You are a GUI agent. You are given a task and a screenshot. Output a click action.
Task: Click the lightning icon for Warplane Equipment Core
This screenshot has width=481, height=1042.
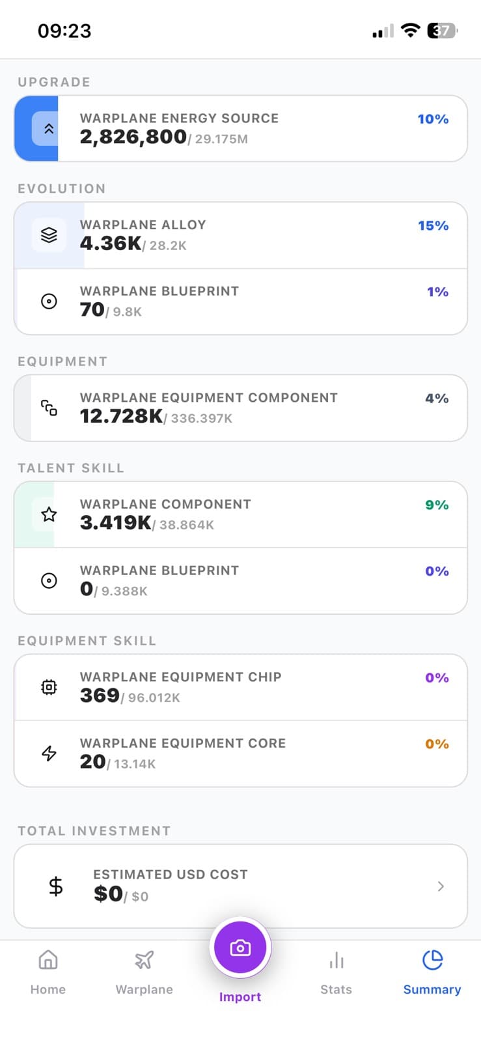pyautogui.click(x=48, y=753)
